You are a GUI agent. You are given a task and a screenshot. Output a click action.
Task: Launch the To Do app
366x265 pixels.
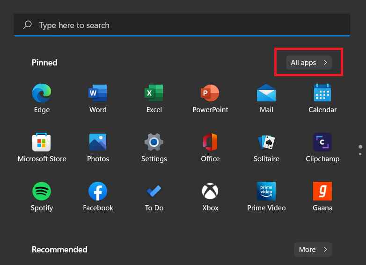point(154,191)
